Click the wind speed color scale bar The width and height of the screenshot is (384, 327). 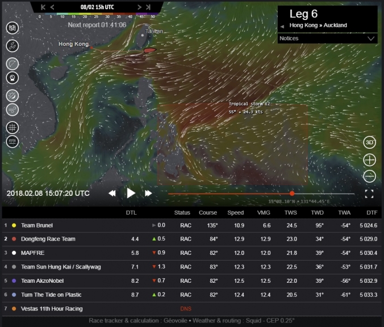point(97,14)
